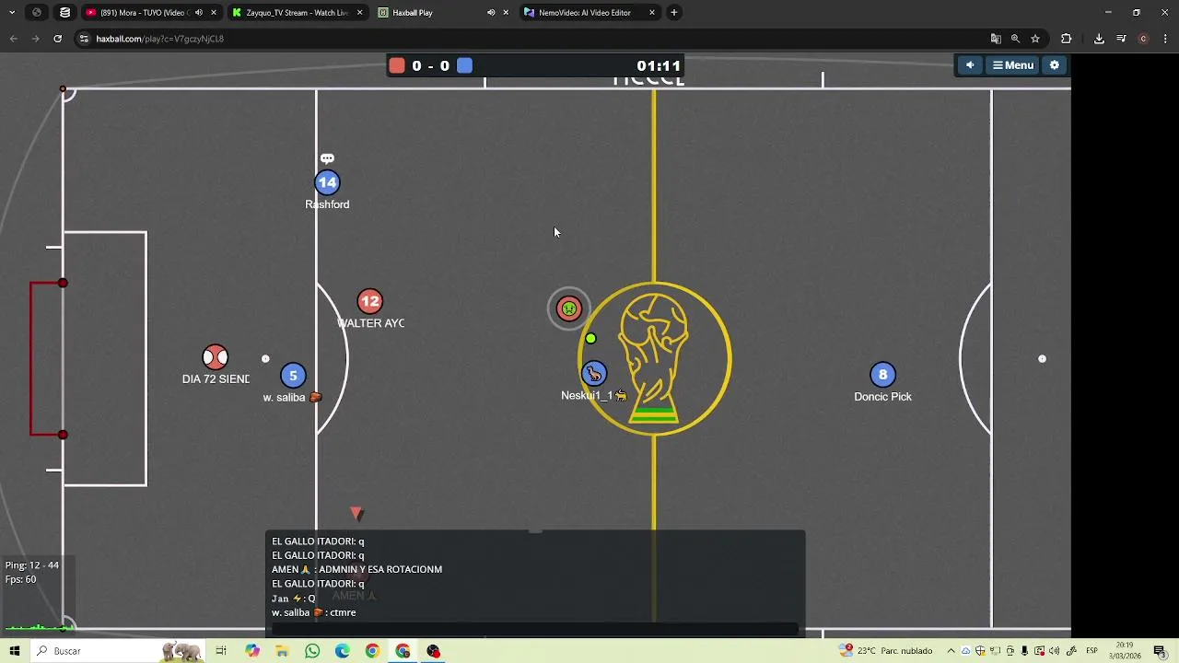Translate this page icon
The height and width of the screenshot is (663, 1179).
tap(996, 39)
